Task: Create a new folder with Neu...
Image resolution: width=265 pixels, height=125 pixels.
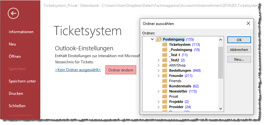Action: 239,59
